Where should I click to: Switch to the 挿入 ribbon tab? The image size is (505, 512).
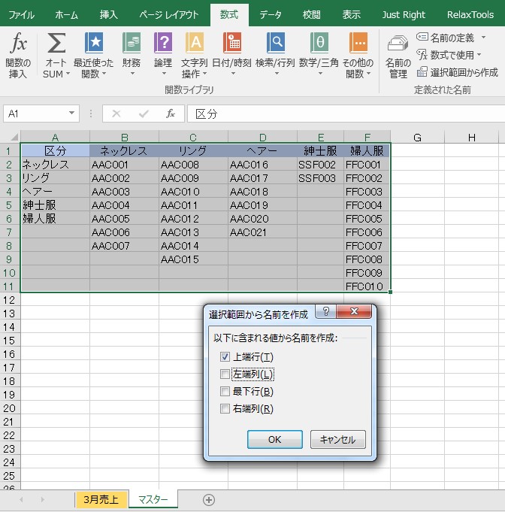click(x=109, y=15)
